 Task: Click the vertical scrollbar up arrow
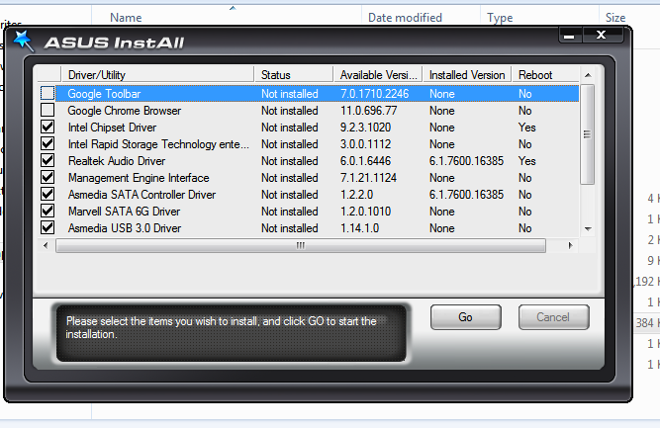588,75
